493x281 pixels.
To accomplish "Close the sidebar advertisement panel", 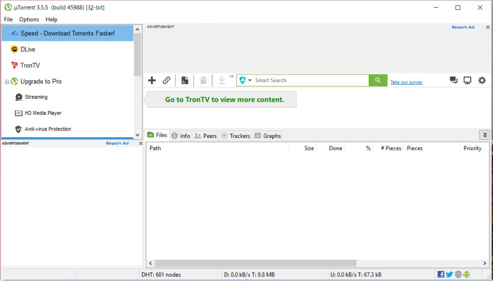I will 141,144.
